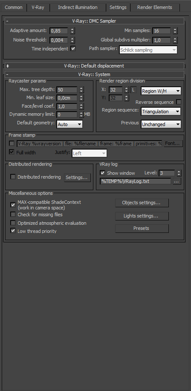Adjust the Adaptive amount spinner
Viewport: 191px width, 391px height.
point(72,31)
